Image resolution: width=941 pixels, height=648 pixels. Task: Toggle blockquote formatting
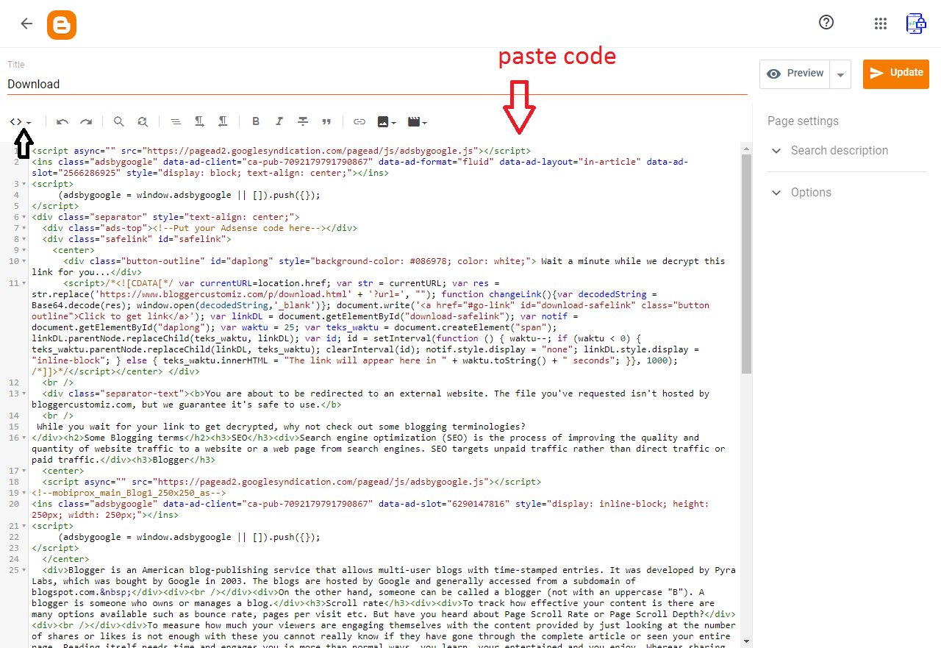coord(326,122)
